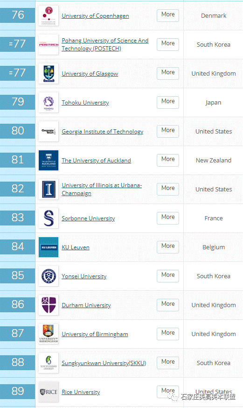Click the Georgia Tech logo

click(x=49, y=131)
